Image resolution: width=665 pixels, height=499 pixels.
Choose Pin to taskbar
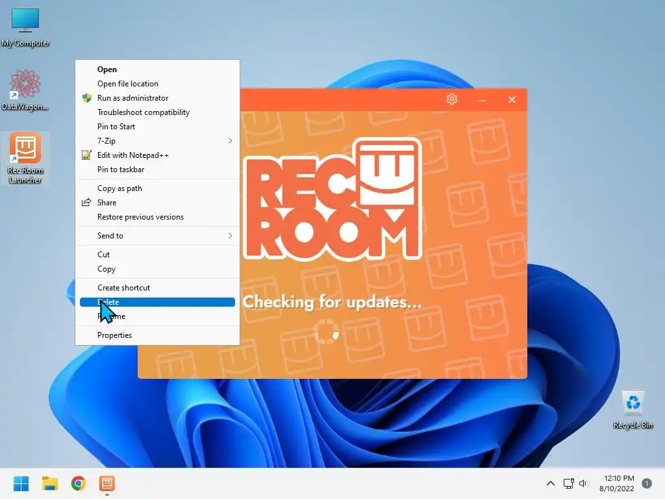(157, 170)
